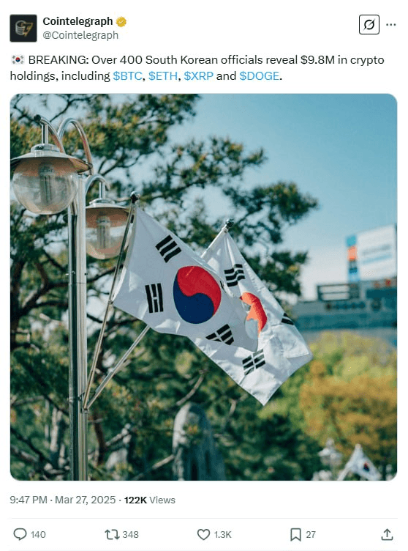Click the 348 reposts count

[130, 534]
